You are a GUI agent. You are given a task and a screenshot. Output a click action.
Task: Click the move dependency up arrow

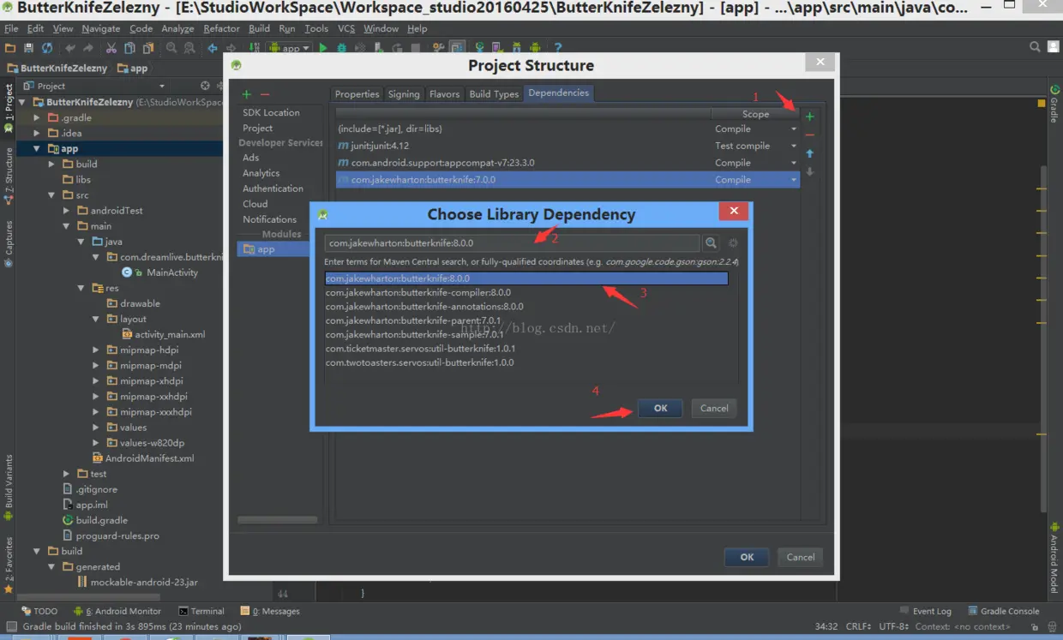click(809, 154)
